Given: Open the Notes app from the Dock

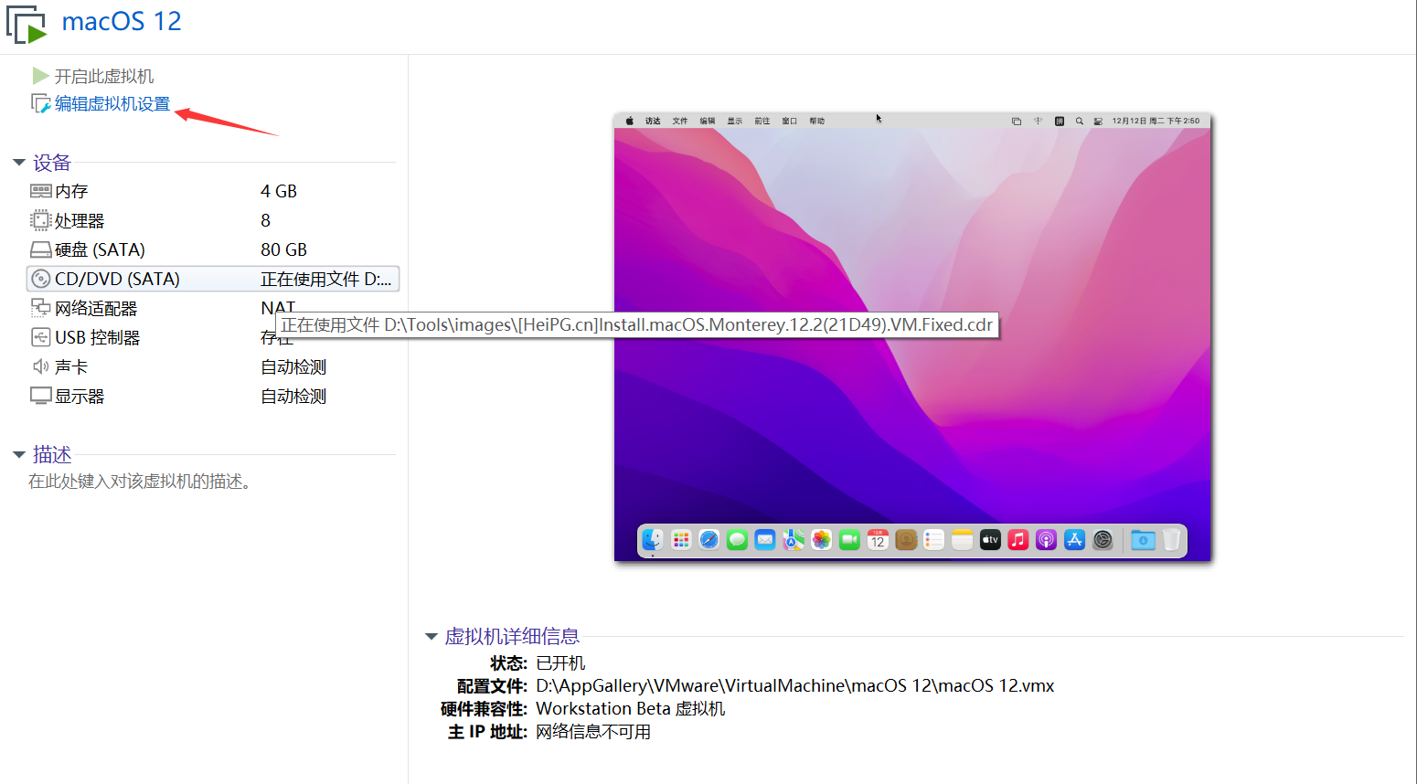Looking at the screenshot, I should pos(961,540).
